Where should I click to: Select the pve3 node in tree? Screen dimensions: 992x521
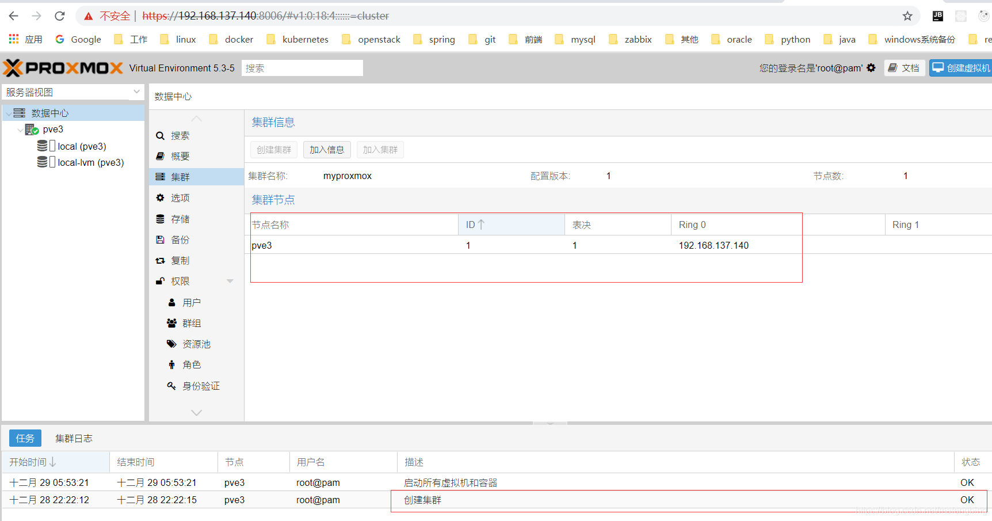[53, 130]
